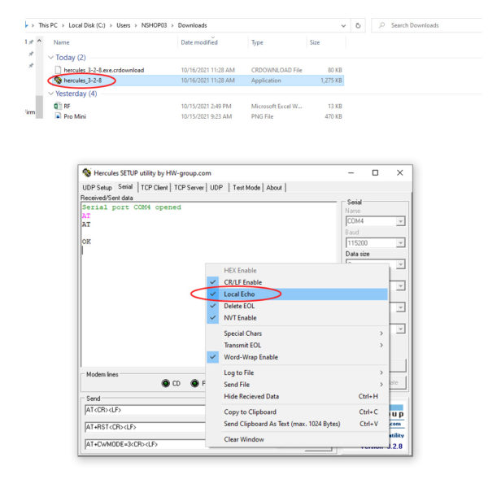Viewport: 488px width, 488px height.
Task: Open the 115200 baud rate dropdown
Action: click(x=400, y=242)
